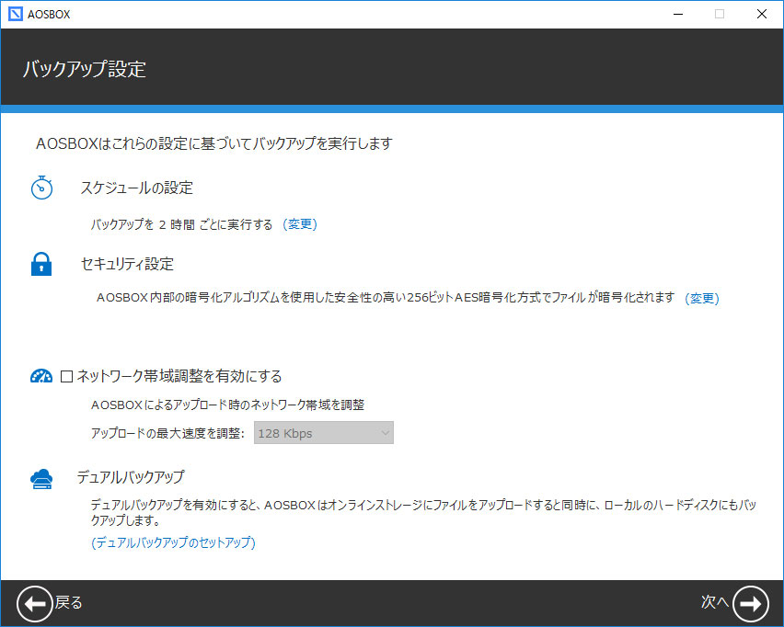Click text AOSBOXによるアップロード時のネットワーク帯域を調整
The height and width of the screenshot is (627, 784).
(227, 405)
